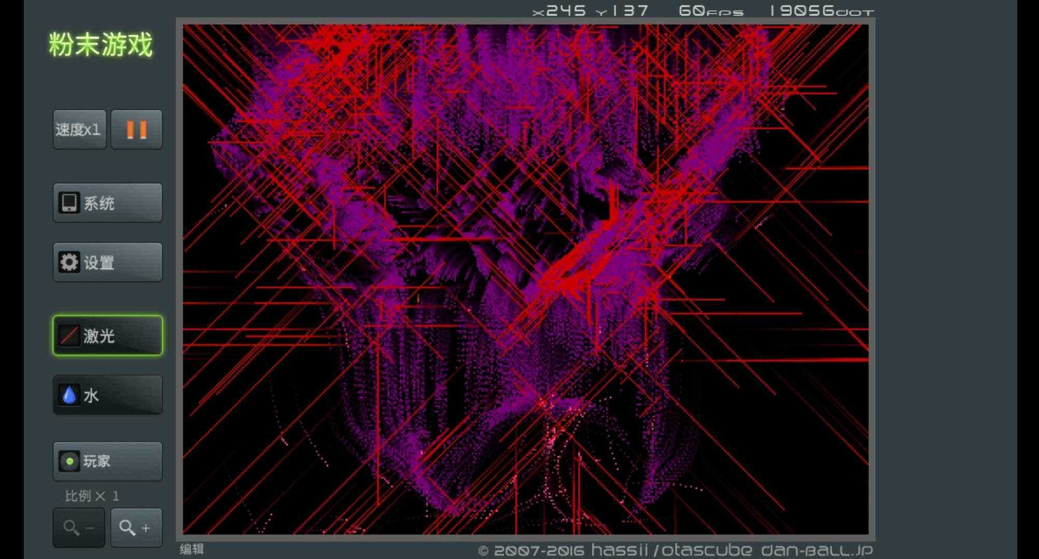
Task: Click the 编辑 edit label below canvas
Action: (x=192, y=549)
